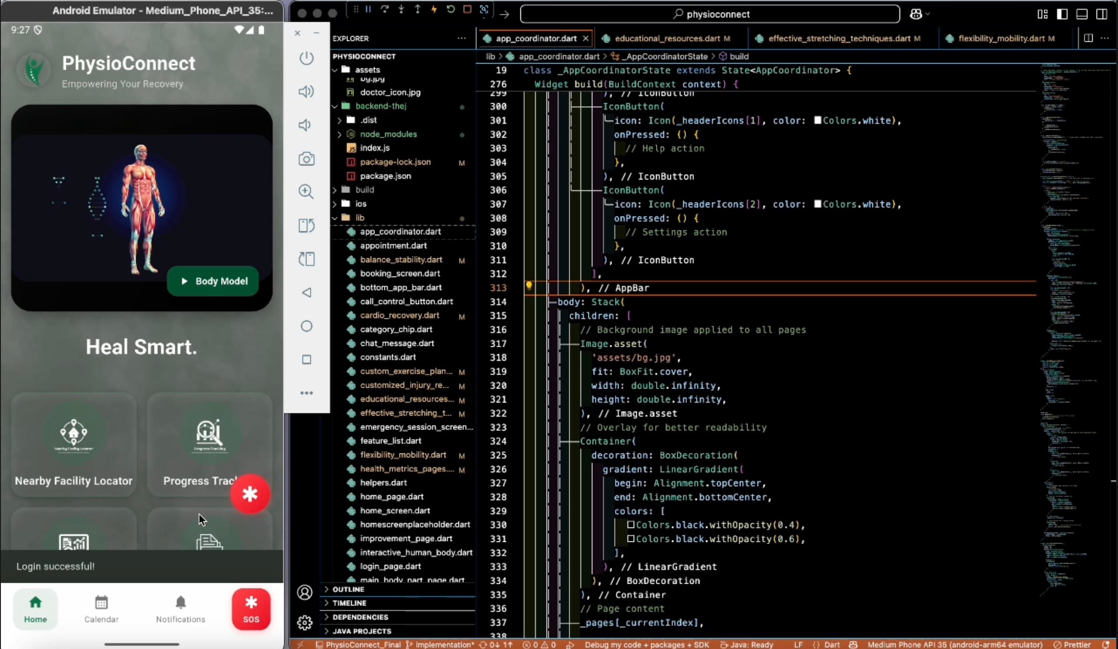This screenshot has height=649, width=1118.
Task: Expand the OUTLINE section
Action: click(348, 589)
